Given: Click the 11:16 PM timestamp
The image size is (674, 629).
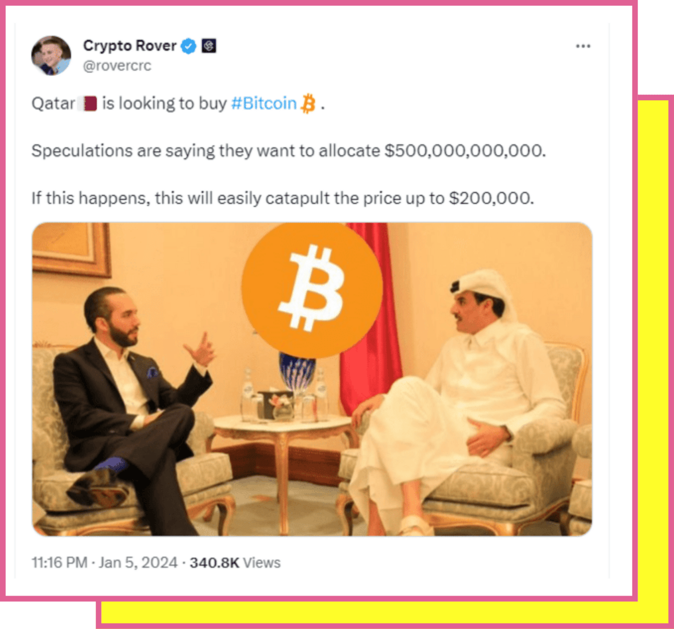Looking at the screenshot, I should (59, 563).
